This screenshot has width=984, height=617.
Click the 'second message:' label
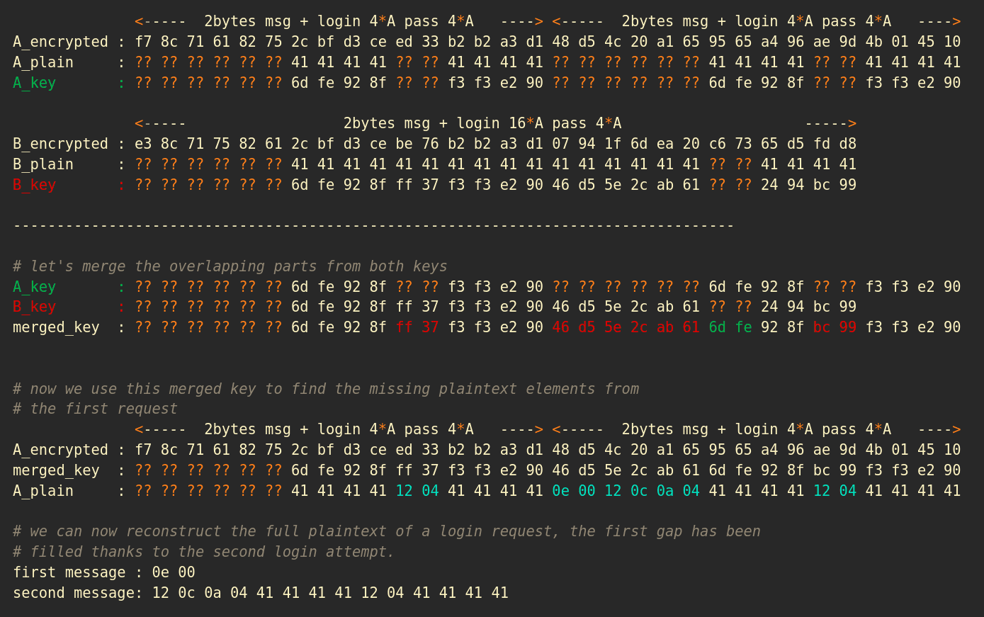click(78, 593)
